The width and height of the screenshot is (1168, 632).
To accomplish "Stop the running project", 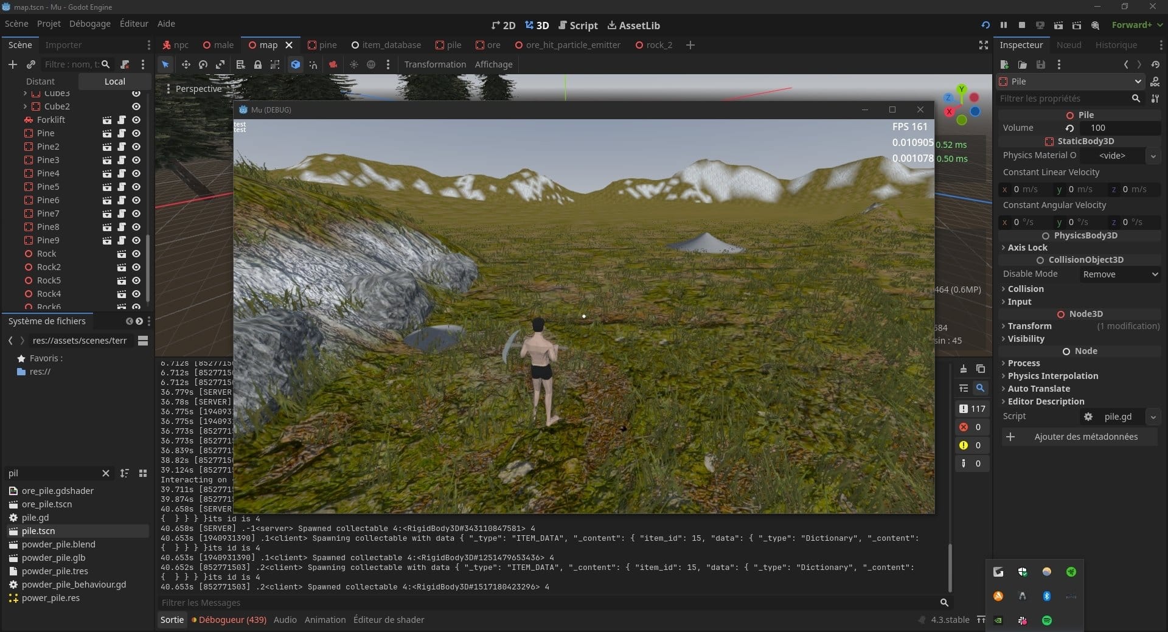I will click(x=1022, y=25).
